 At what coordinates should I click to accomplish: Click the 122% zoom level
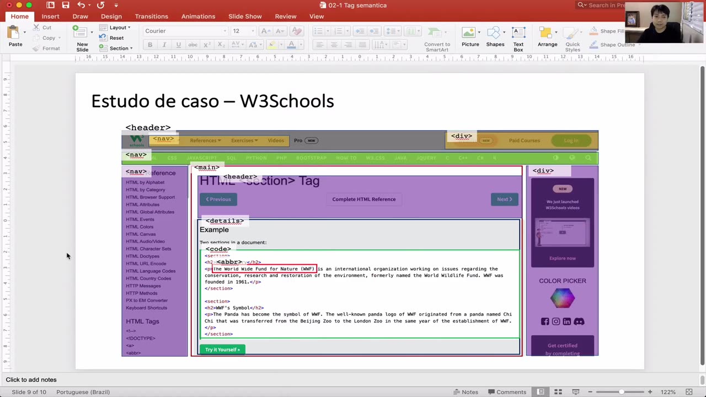point(668,392)
